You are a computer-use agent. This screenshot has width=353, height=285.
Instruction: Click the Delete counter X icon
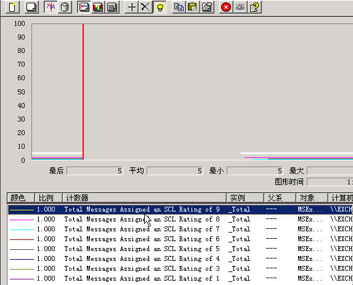[x=145, y=7]
